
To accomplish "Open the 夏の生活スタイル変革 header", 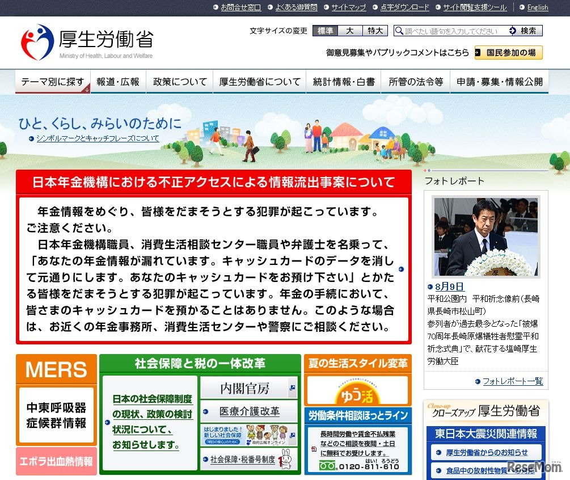I will click(358, 363).
